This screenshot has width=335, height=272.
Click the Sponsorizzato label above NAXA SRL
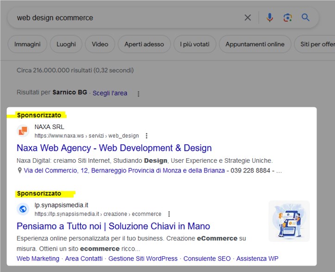click(39, 115)
